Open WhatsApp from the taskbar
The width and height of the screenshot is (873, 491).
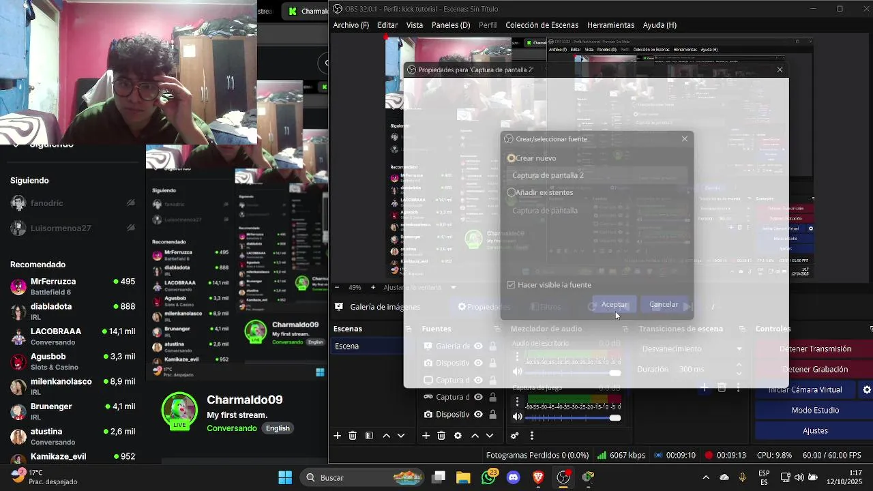click(488, 477)
